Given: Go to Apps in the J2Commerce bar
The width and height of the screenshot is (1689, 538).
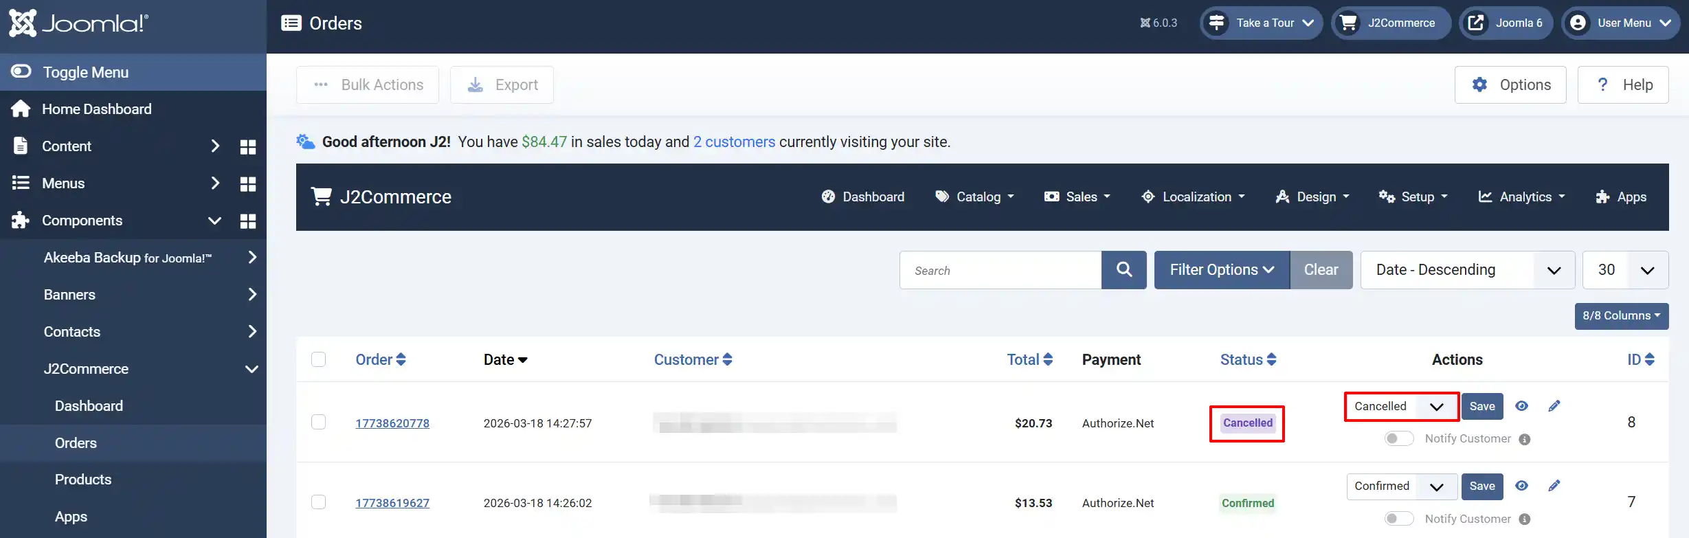Looking at the screenshot, I should (1621, 197).
